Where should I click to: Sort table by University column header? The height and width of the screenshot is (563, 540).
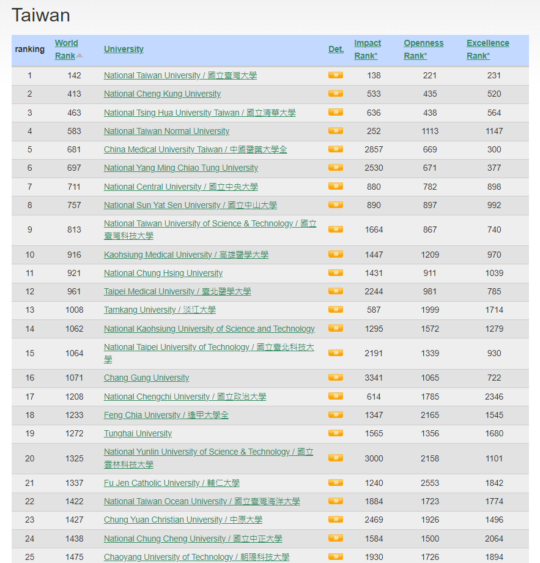124,49
